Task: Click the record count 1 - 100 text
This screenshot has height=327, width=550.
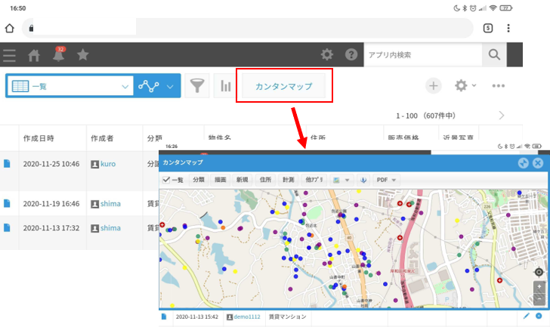Action: tap(406, 116)
